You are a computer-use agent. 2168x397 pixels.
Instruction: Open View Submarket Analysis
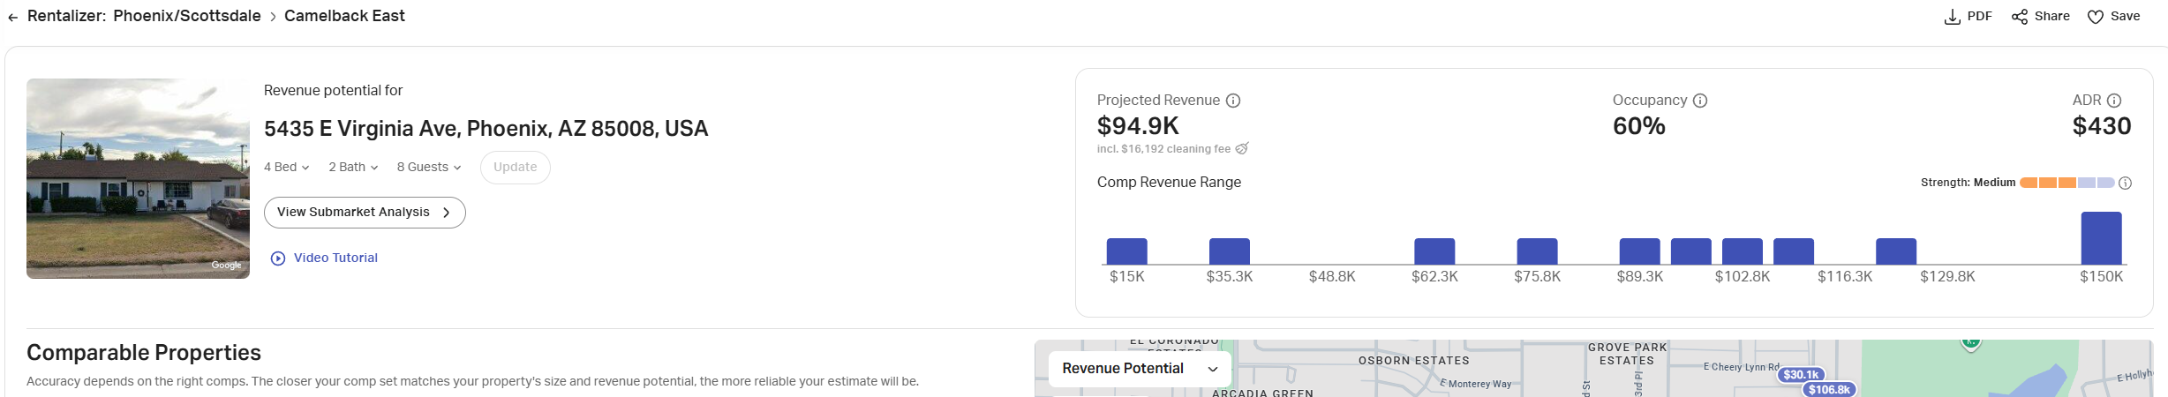tap(365, 213)
